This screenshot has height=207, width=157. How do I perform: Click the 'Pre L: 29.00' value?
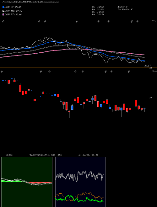(98, 12)
